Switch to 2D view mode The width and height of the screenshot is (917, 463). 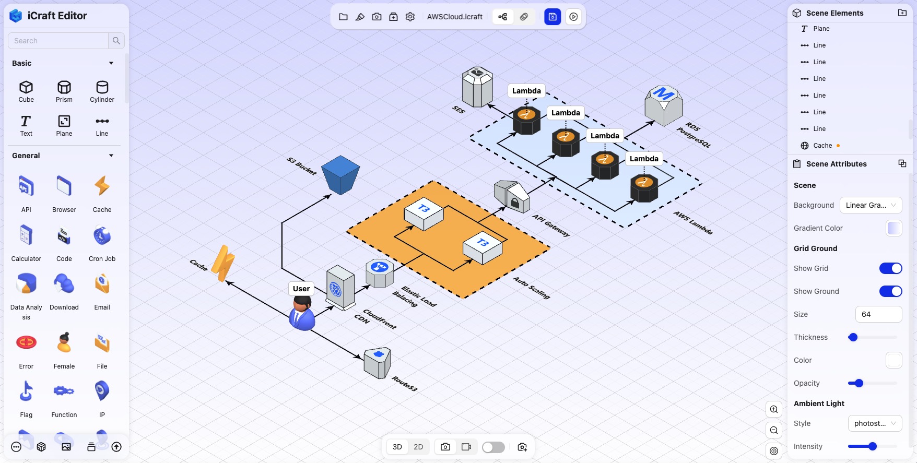coord(418,447)
